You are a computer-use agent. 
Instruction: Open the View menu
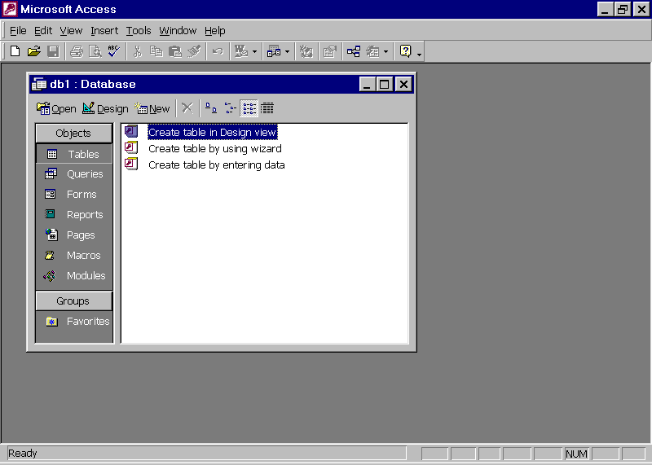71,31
